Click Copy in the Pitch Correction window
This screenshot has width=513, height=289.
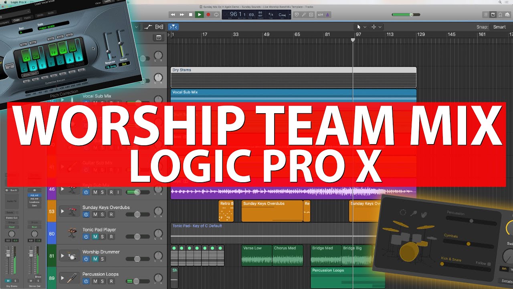16,20
